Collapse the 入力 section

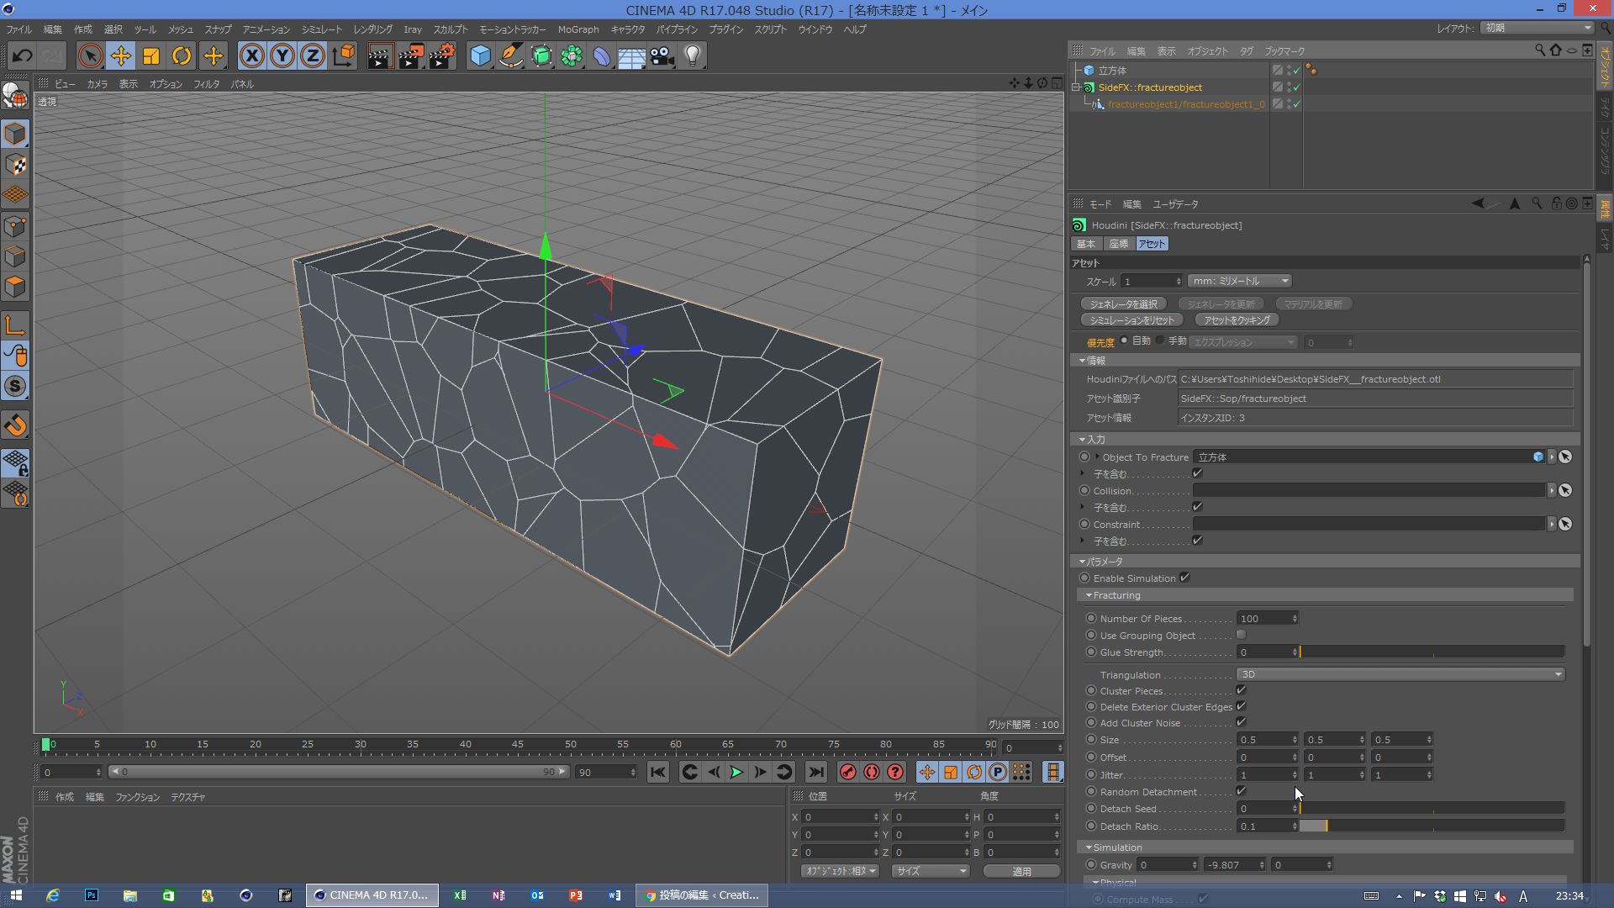click(1083, 440)
